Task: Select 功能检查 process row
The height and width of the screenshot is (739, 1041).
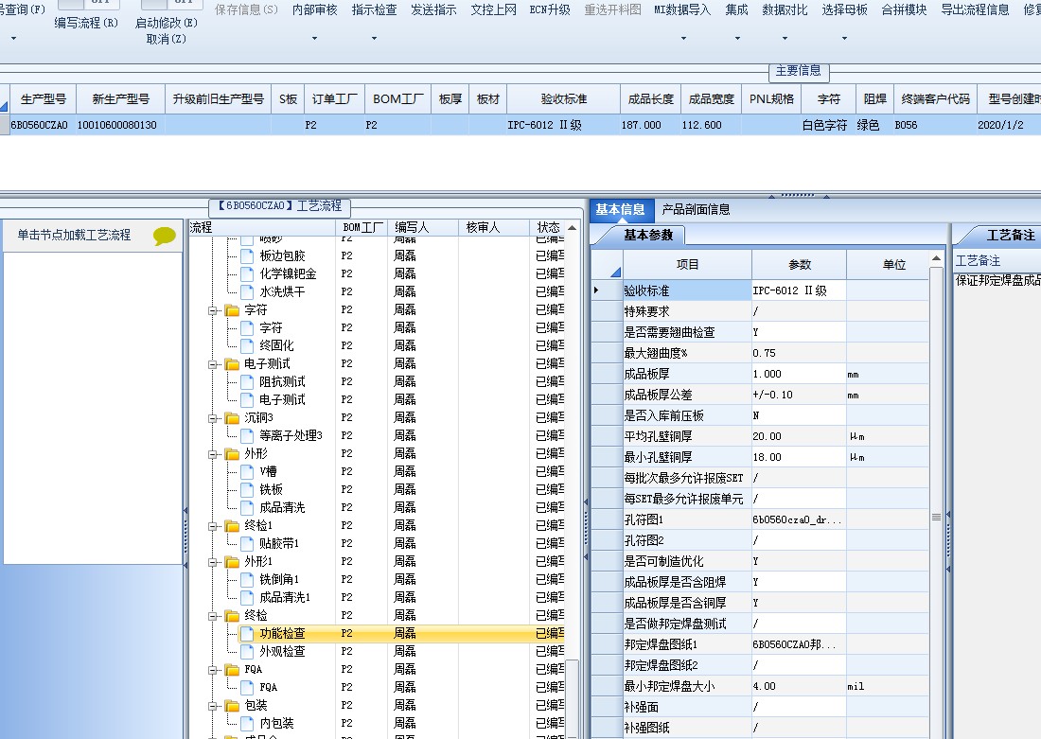Action: click(x=401, y=633)
